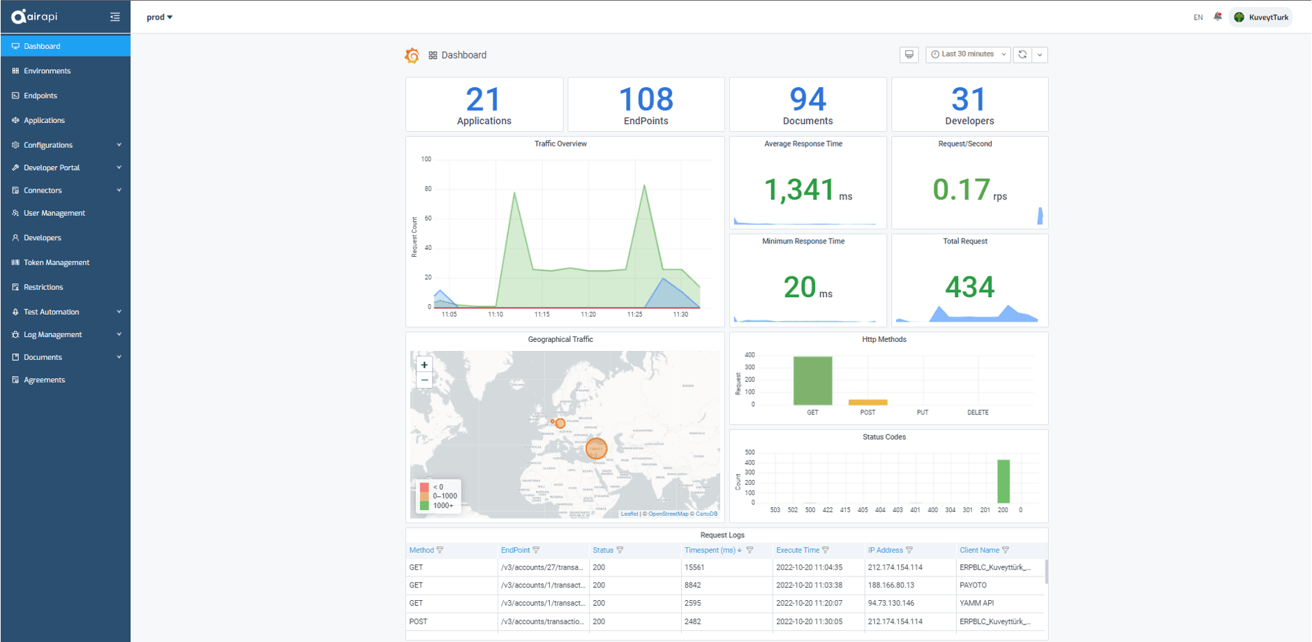
Task: Open the Client Name column filter
Action: (1006, 551)
